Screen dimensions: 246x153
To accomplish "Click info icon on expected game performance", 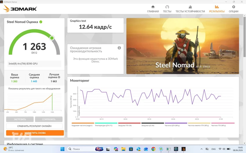I will (x=119, y=48).
